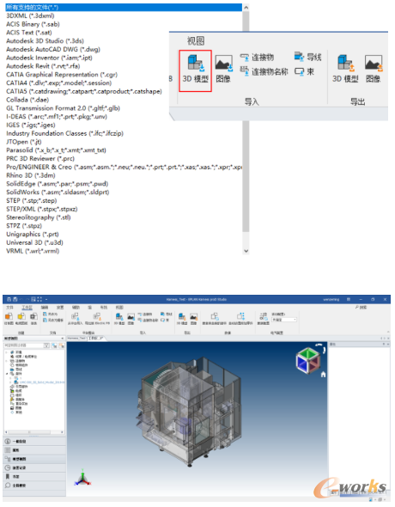
Task: Click scroll-down arrow of file type list
Action: [x=246, y=251]
